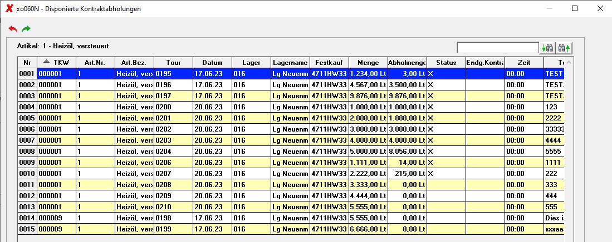Click the Lager column header
Viewport: 612px width, 242px height.
[x=252, y=63]
